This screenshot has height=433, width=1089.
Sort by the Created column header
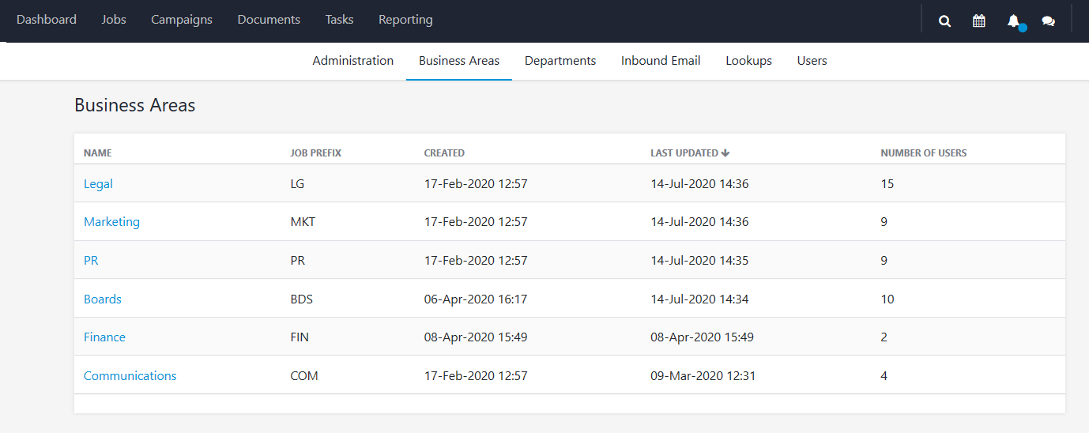tap(444, 153)
